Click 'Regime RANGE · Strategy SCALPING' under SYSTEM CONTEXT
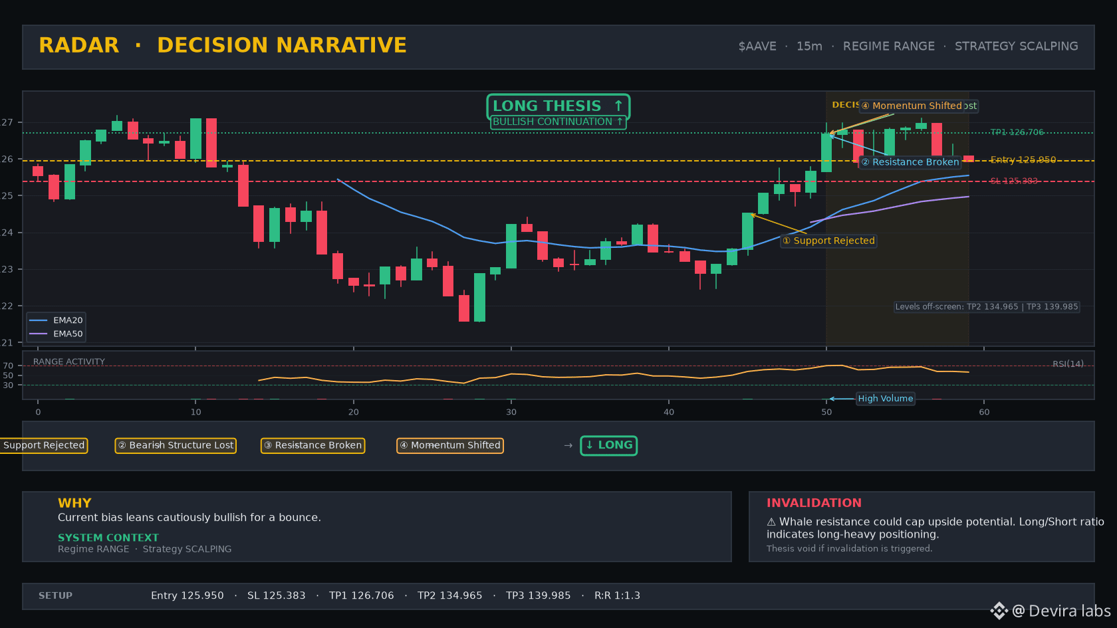 (145, 549)
